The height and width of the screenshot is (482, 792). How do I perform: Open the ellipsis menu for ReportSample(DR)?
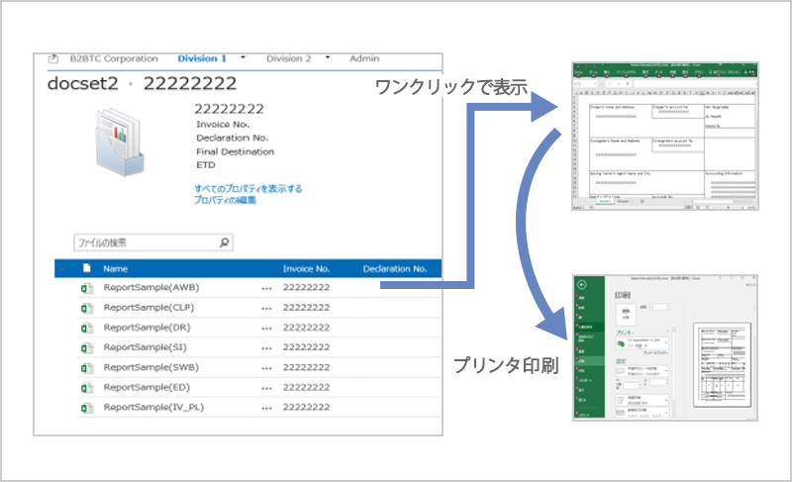pyautogui.click(x=266, y=329)
